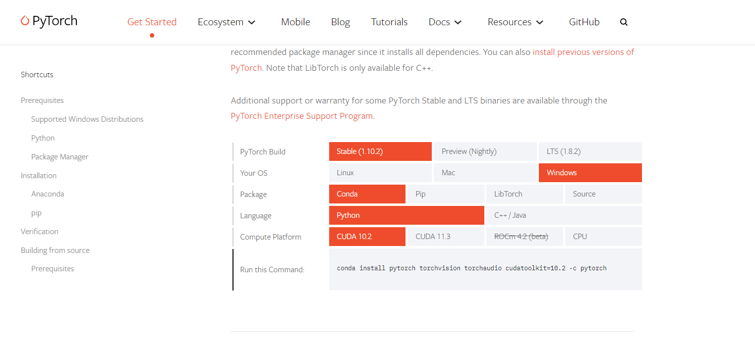The width and height of the screenshot is (755, 346).
Task: Select CUDA 10.2 compute platform
Action: 367,237
